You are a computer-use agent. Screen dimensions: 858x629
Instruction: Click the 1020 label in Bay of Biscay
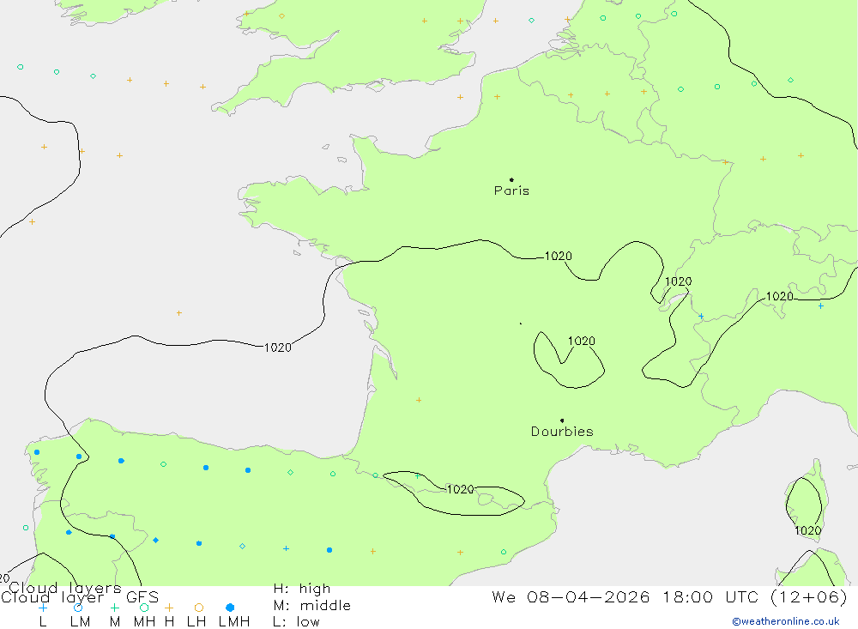[x=278, y=348]
